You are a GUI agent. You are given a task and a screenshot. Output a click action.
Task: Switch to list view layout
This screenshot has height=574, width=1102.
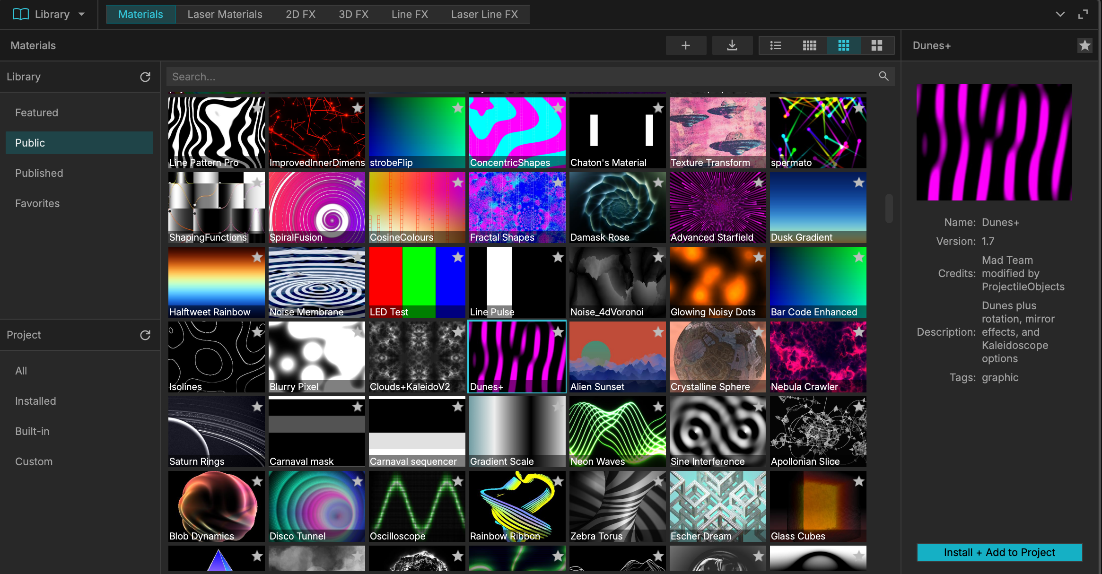[776, 45]
